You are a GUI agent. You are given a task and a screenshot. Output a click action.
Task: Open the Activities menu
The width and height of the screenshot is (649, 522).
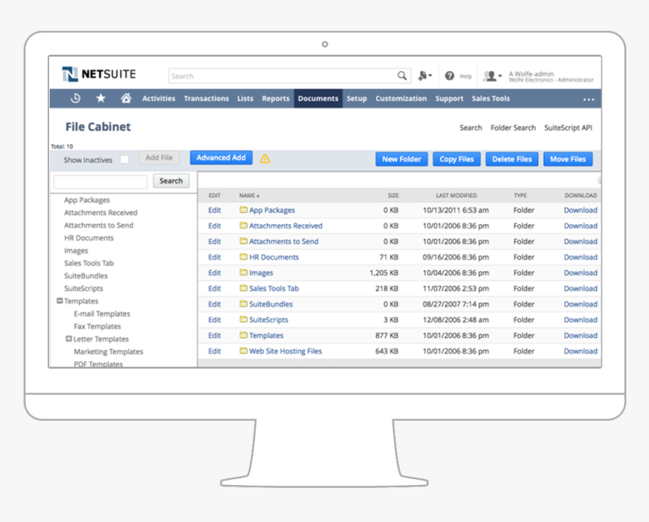[x=158, y=99]
